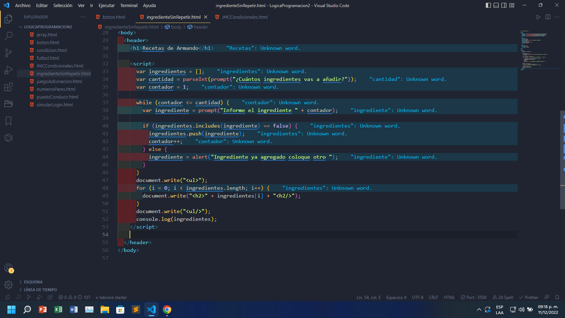Open the Selección menu
Screen dimensions: 565x318
click(63, 5)
